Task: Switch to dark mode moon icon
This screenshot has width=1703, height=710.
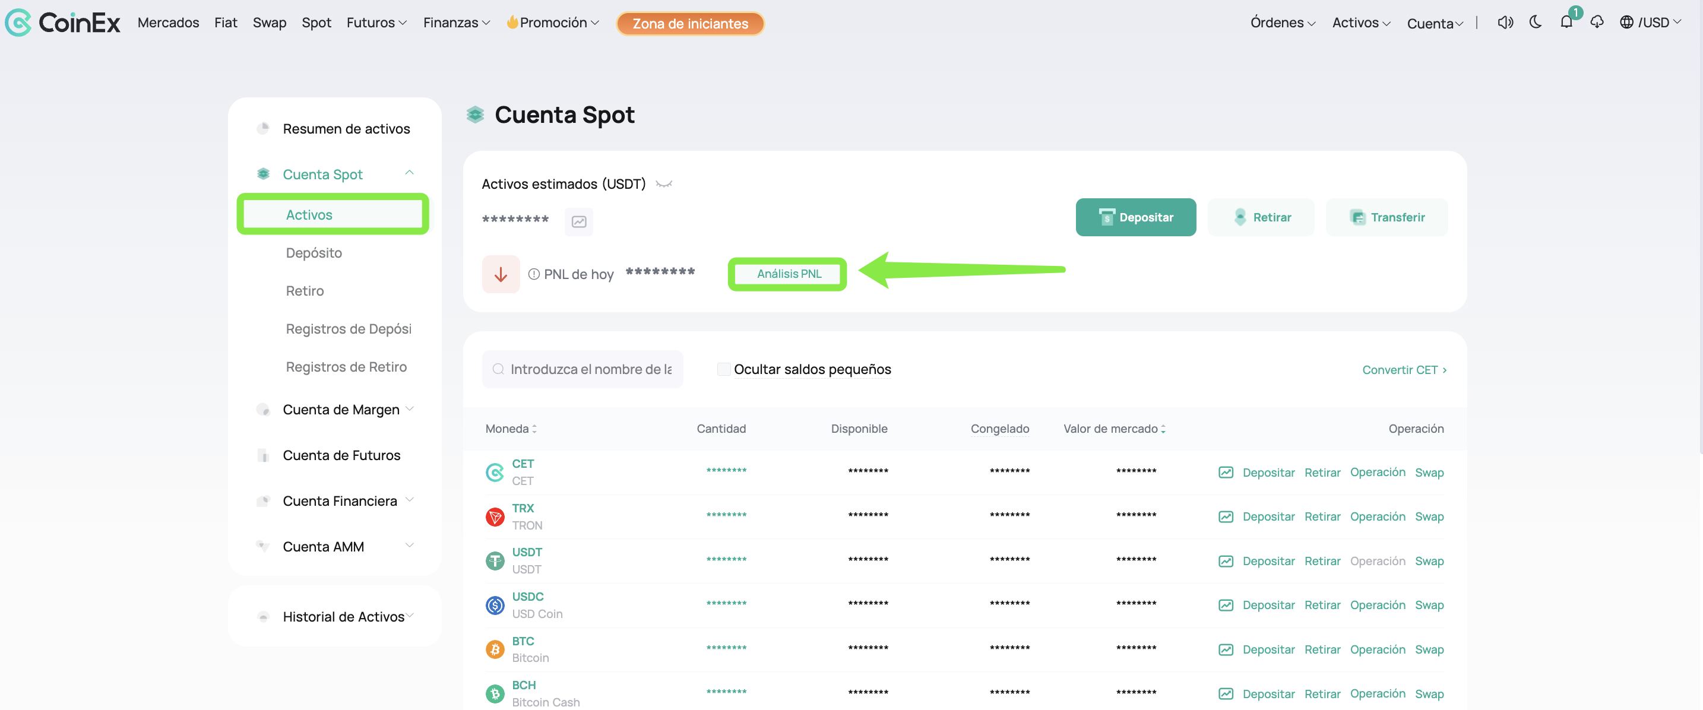Action: [1535, 23]
